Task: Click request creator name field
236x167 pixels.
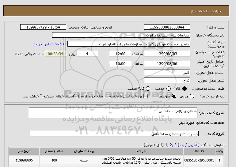Action: 129,44
